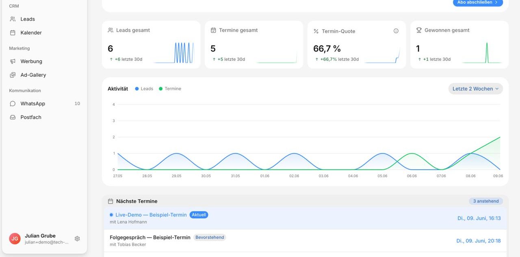Click the Gewonnen gesamt sparkline chart

coord(482,52)
